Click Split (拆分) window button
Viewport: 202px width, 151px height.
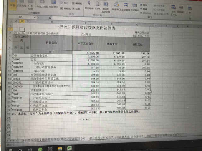click(145, 5)
